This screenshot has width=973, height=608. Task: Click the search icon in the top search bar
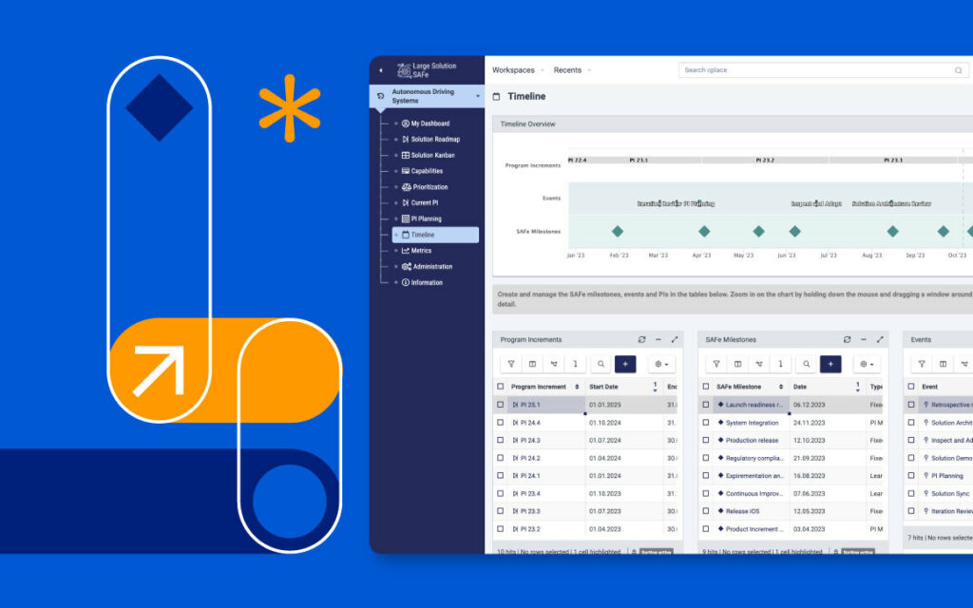[958, 70]
